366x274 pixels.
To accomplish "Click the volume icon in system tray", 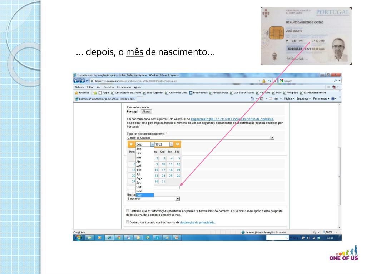I will click(x=308, y=238).
